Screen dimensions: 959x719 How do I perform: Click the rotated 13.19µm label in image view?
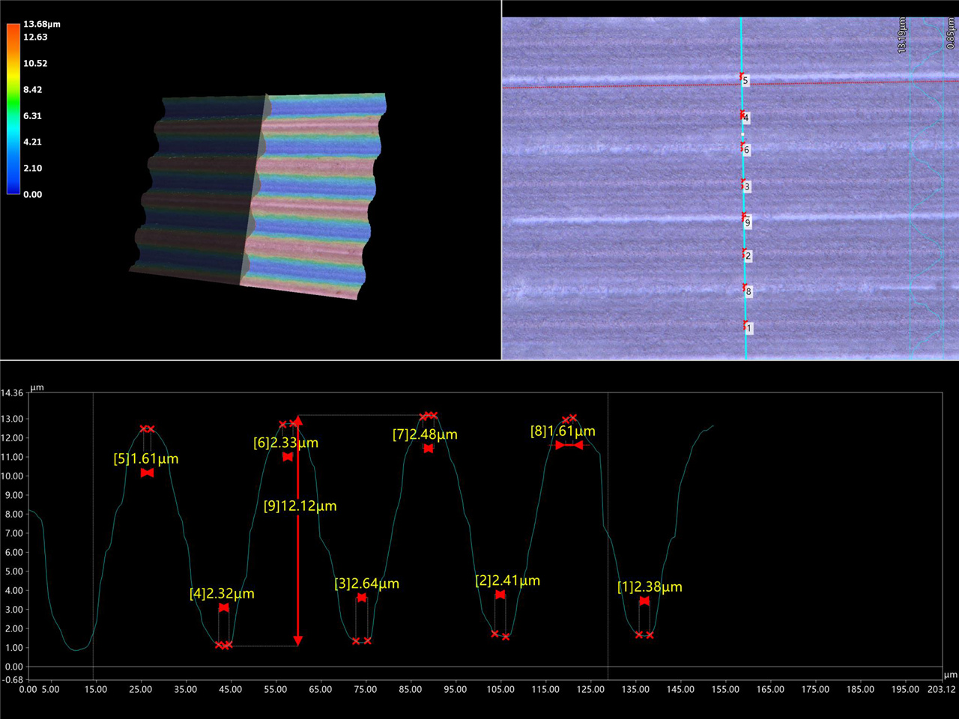901,36
